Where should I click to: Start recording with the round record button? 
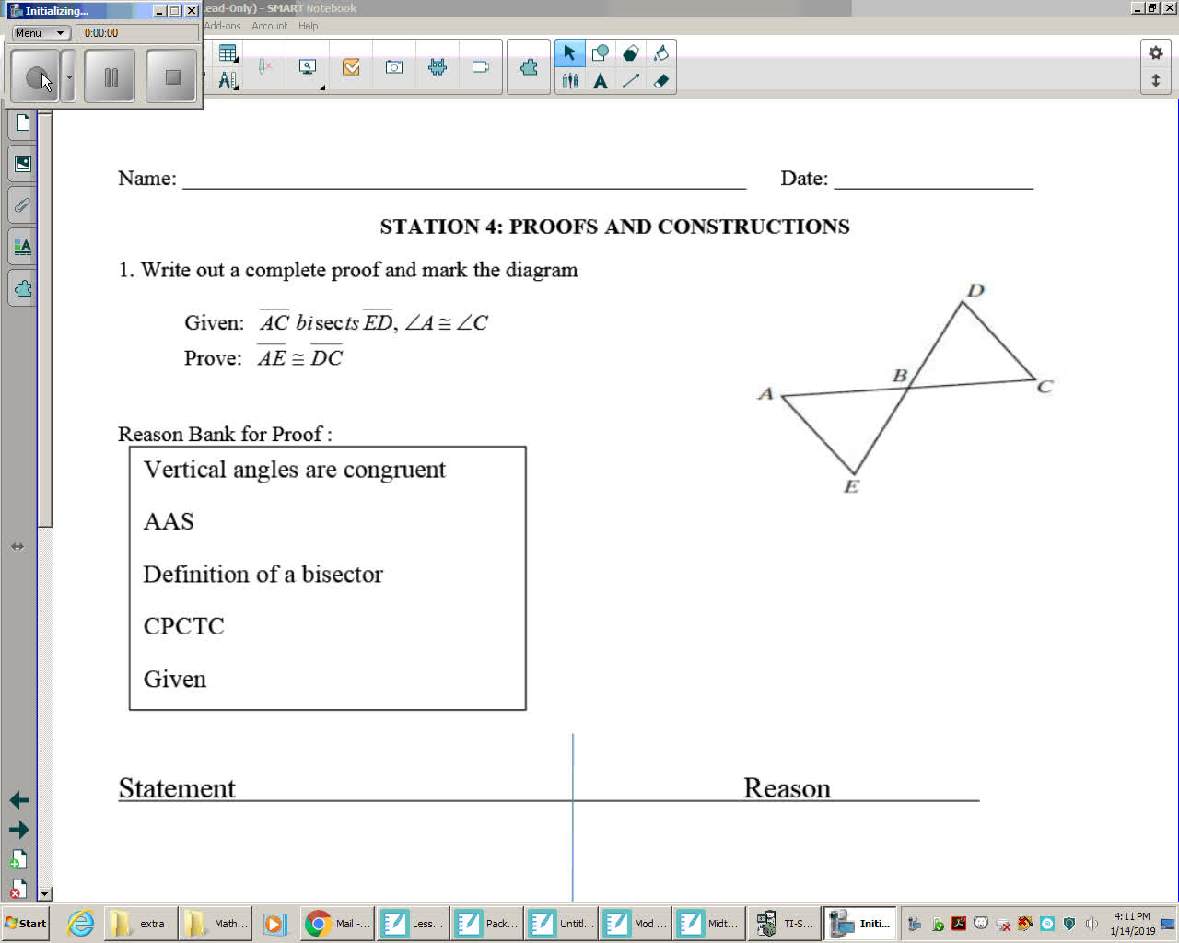coord(35,76)
